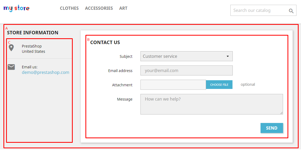Click the Email address label
This screenshot has height=152, width=301.
coord(120,71)
